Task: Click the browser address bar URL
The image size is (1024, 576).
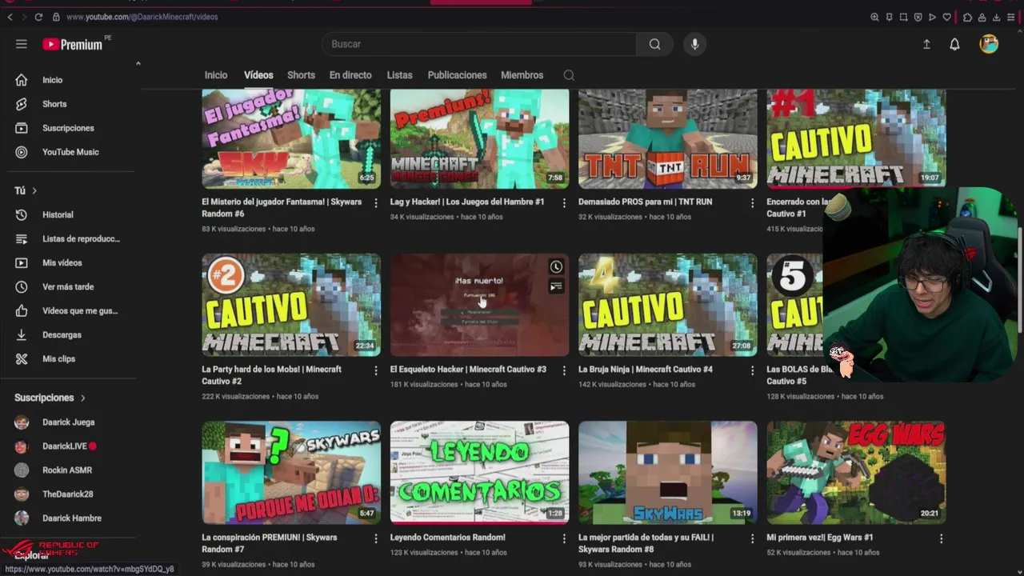Action: (x=142, y=17)
